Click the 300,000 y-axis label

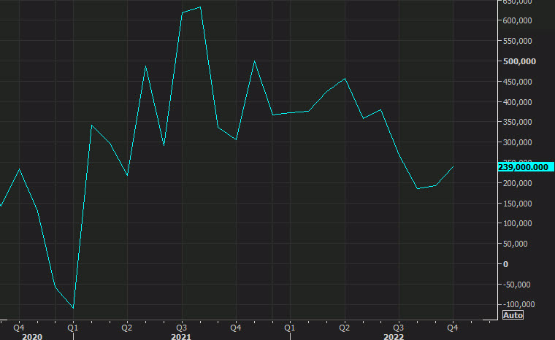coord(517,142)
